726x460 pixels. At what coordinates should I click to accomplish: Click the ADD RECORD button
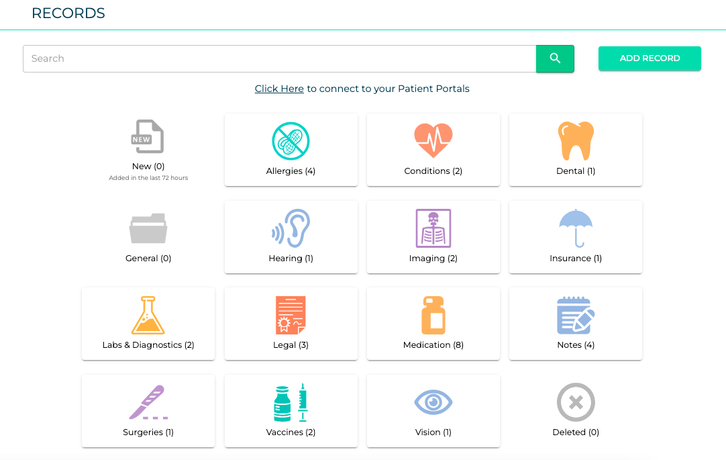[650, 58]
